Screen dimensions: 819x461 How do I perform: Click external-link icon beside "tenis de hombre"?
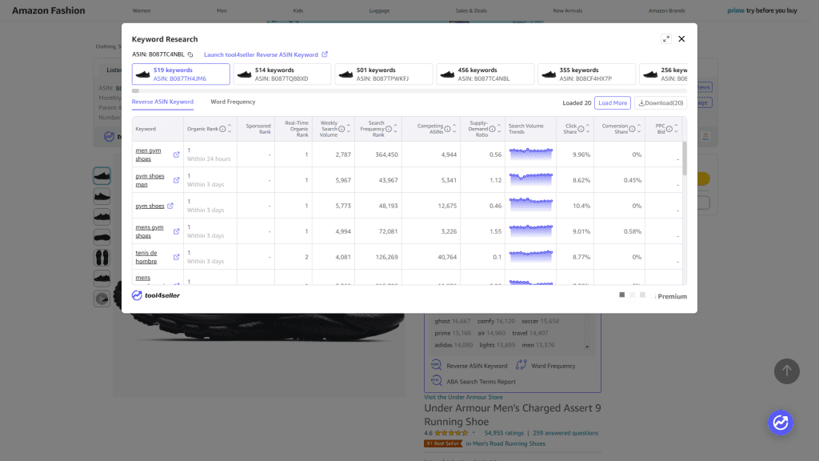point(177,257)
